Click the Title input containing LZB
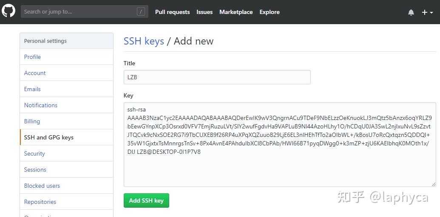Screen dimensions: 440x217 coord(217,77)
